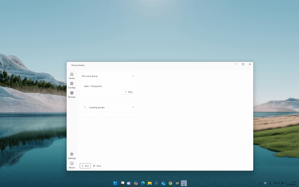This screenshot has width=299, height=187.
Task: Add a New instruction to run once group
Action: click(129, 92)
